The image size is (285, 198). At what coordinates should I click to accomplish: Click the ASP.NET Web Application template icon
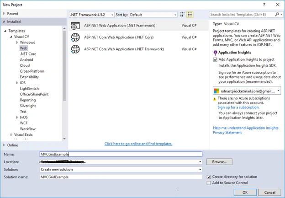pyautogui.click(x=75, y=26)
